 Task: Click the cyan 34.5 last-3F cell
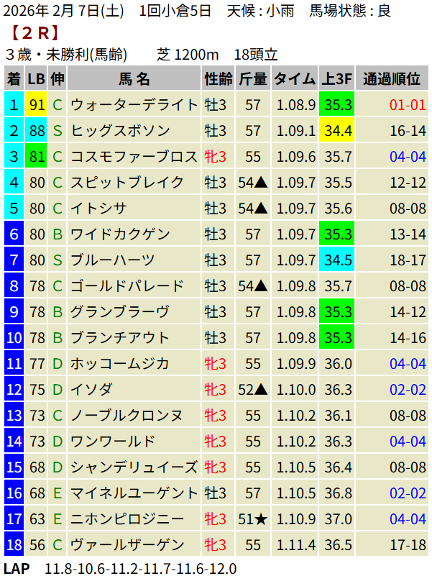338,260
